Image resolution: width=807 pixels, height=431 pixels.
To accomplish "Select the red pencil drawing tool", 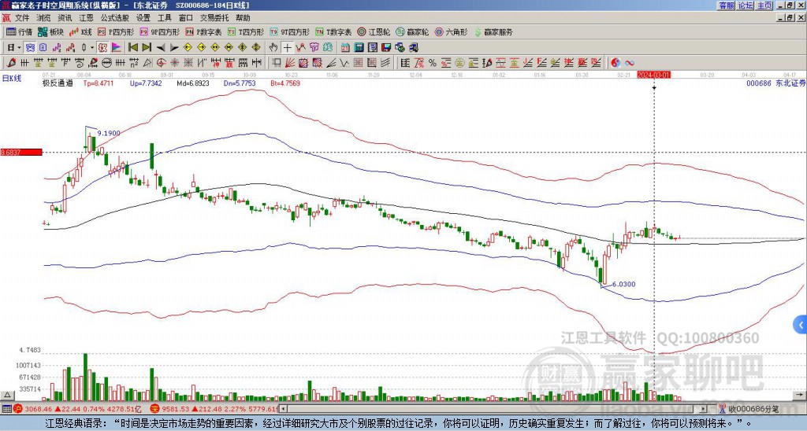I will tap(10, 63).
